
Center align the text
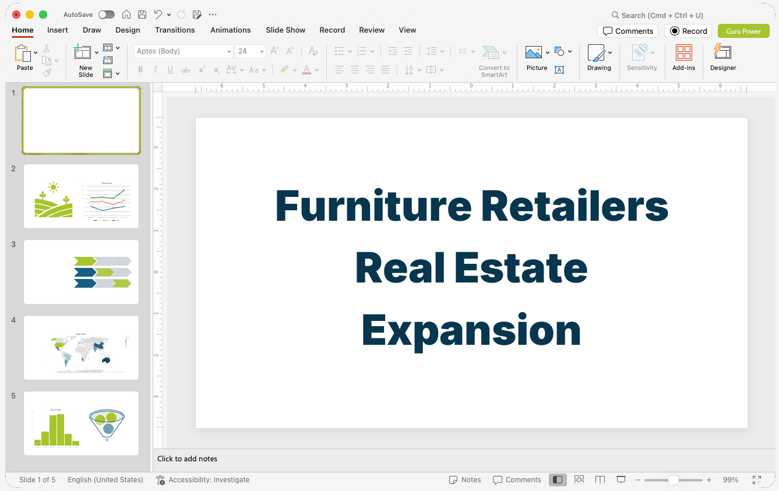[355, 70]
